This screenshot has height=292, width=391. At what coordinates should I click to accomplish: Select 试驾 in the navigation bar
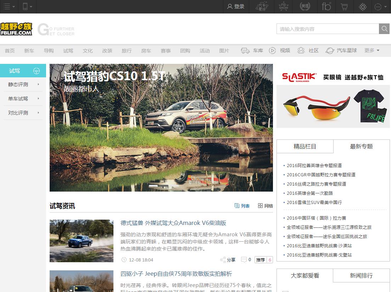point(68,51)
